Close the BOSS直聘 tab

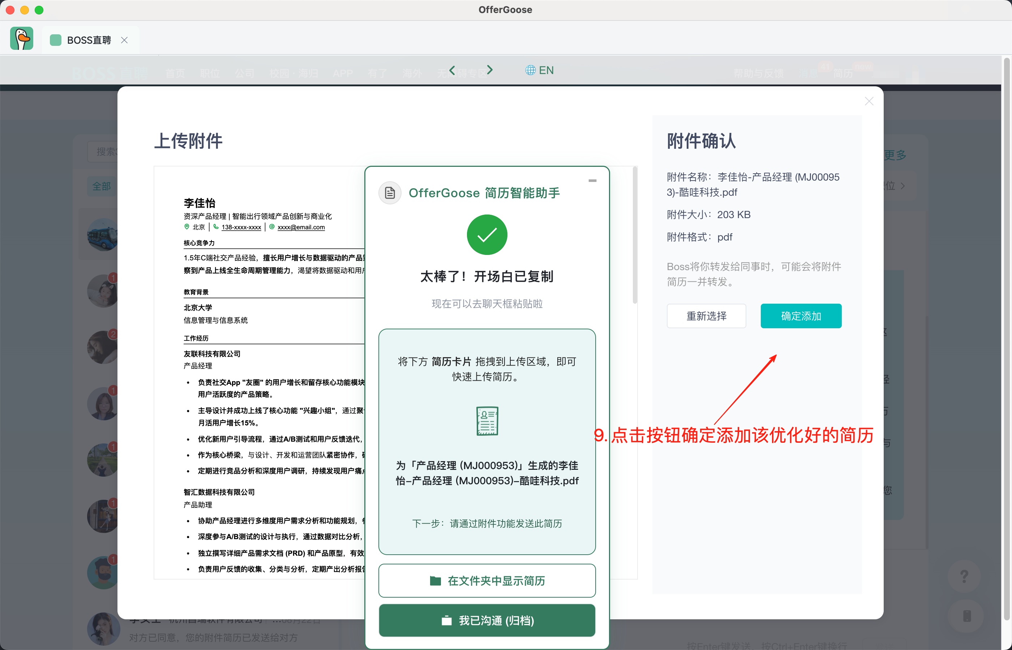tap(124, 40)
